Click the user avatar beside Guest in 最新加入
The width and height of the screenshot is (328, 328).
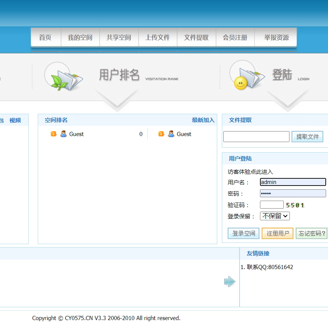[171, 134]
